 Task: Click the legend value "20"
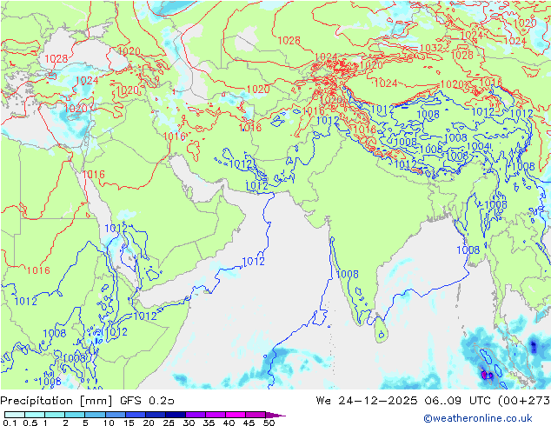tap(149, 423)
